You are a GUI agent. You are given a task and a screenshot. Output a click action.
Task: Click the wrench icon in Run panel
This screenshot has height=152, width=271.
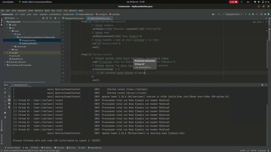click(x=5, y=93)
